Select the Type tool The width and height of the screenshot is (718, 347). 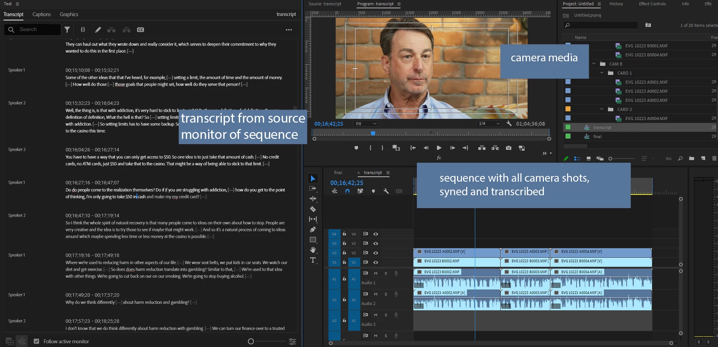coord(313,260)
